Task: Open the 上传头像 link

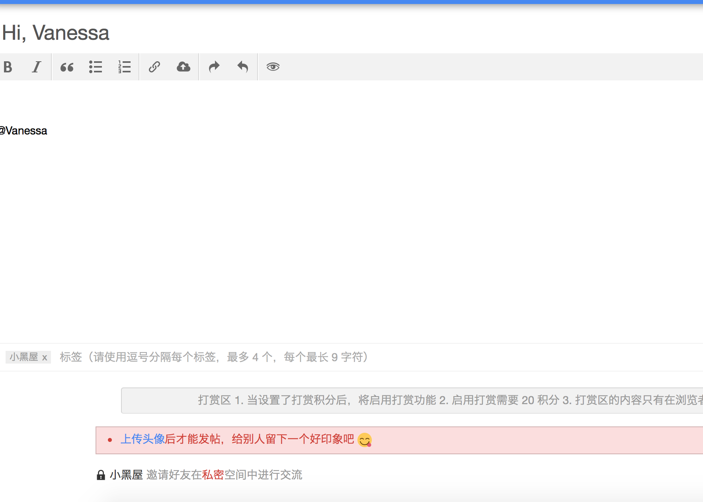Action: click(x=143, y=439)
